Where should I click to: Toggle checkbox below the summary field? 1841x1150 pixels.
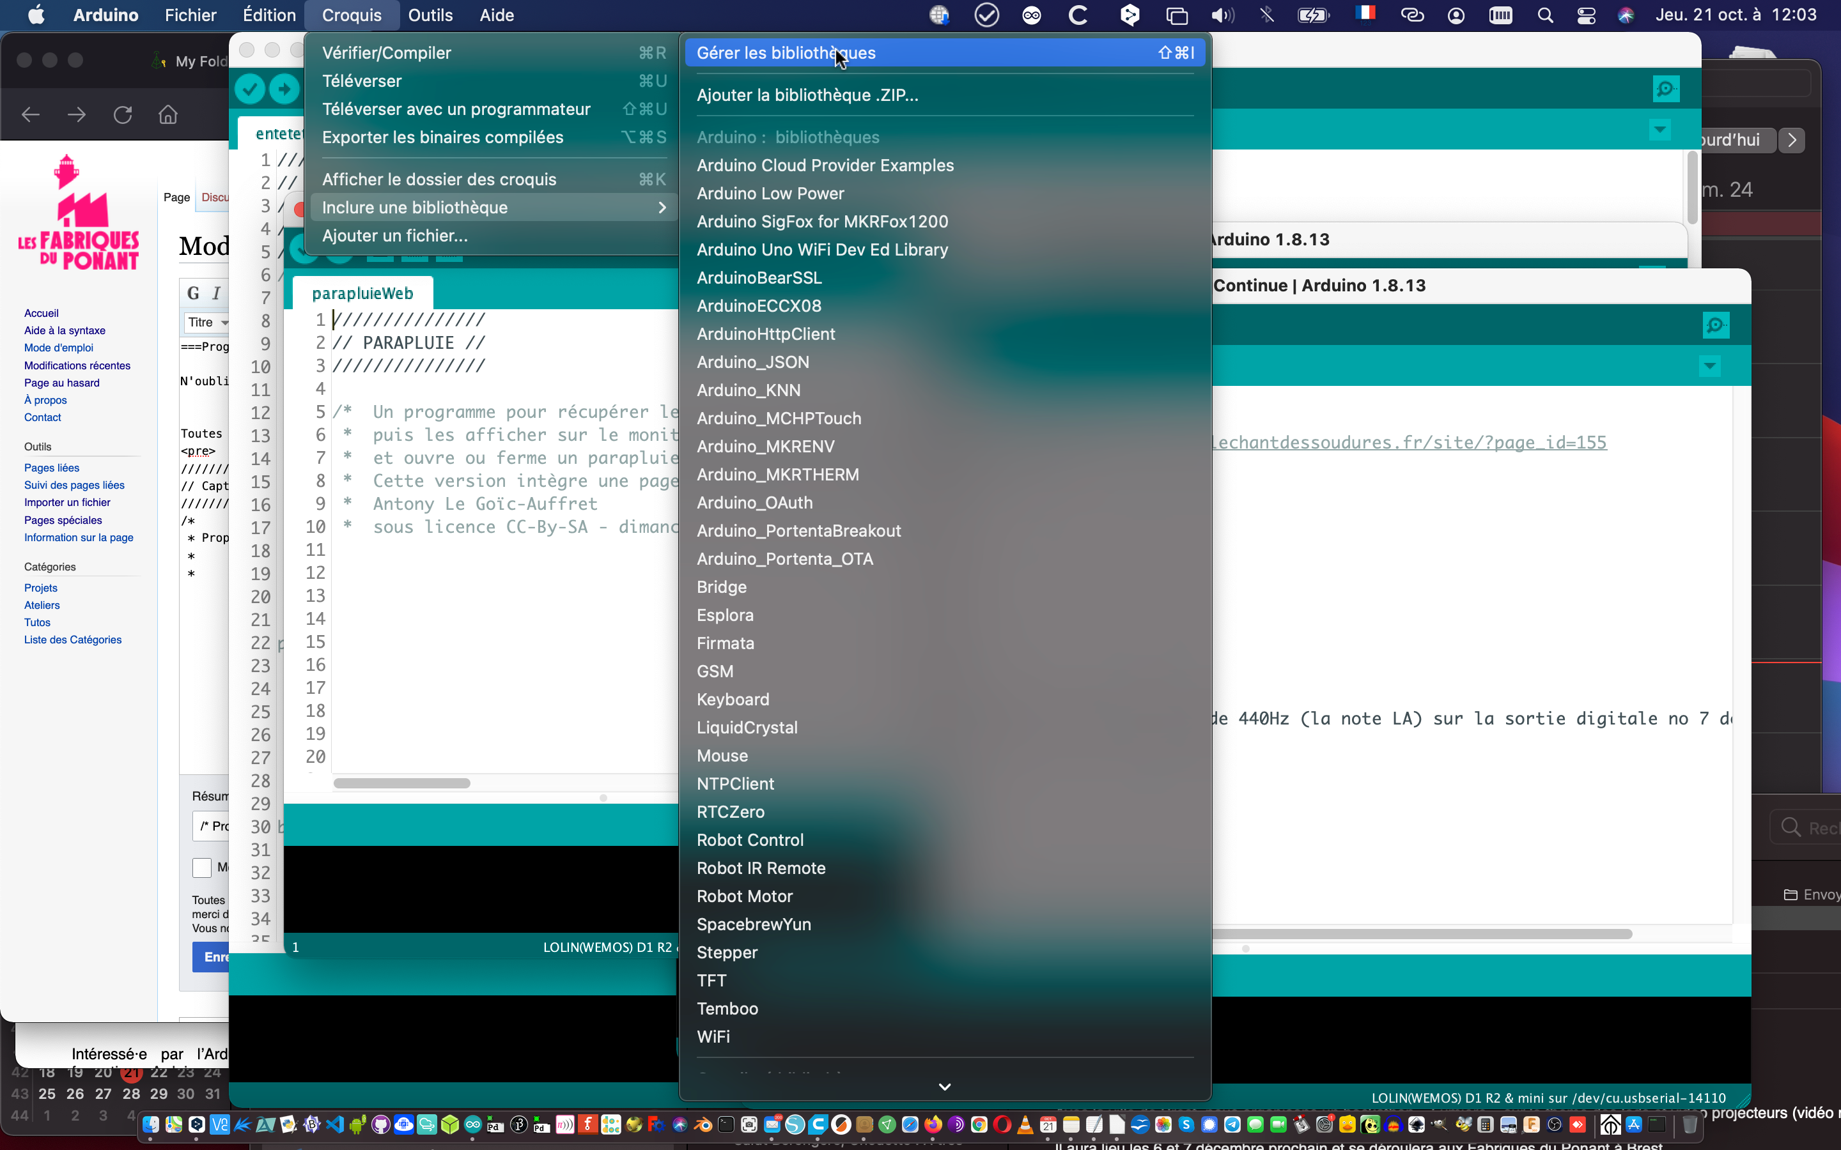pos(201,867)
